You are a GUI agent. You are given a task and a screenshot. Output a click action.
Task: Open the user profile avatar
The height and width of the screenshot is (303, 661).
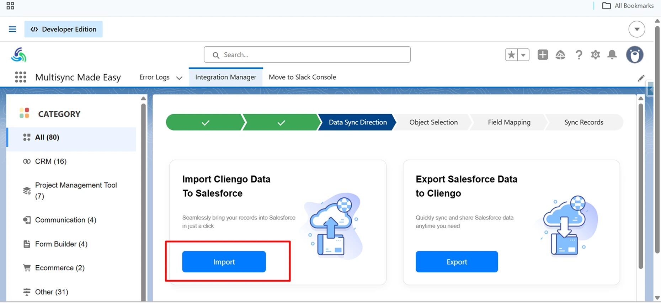click(x=635, y=55)
